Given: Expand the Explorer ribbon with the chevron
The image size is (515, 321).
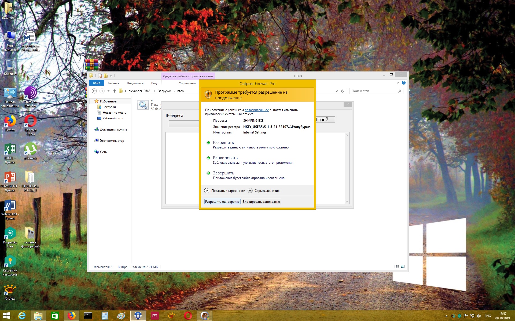Looking at the screenshot, I should click(398, 83).
